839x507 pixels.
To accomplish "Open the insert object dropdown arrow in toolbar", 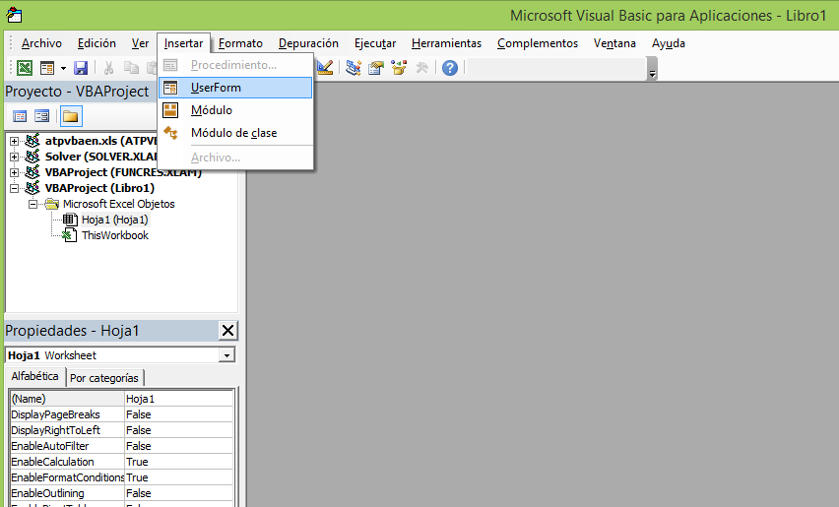I will pyautogui.click(x=63, y=68).
